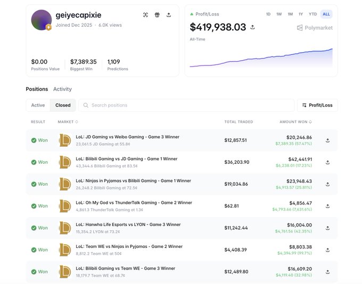The height and width of the screenshot is (284, 362).
Task: Click Won check icon for Oh My God row
Action: coord(34,206)
